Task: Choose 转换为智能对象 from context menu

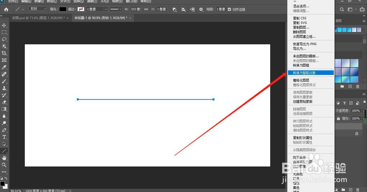Action: (311, 73)
